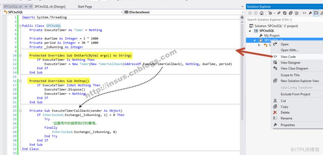Expand the class node under SPCtoSQL.vb
Viewport: 323px width, 155px height.
tap(259, 45)
